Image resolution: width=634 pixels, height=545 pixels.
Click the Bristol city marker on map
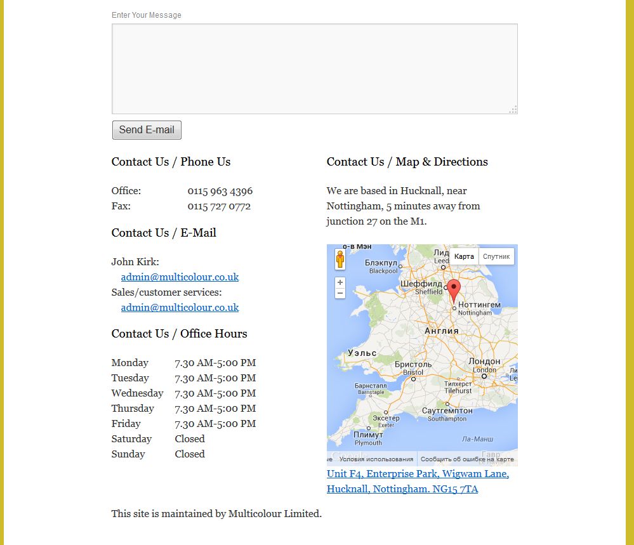pos(413,379)
